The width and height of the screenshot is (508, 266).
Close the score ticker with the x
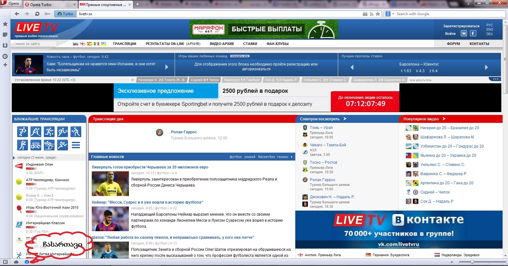click(x=132, y=80)
